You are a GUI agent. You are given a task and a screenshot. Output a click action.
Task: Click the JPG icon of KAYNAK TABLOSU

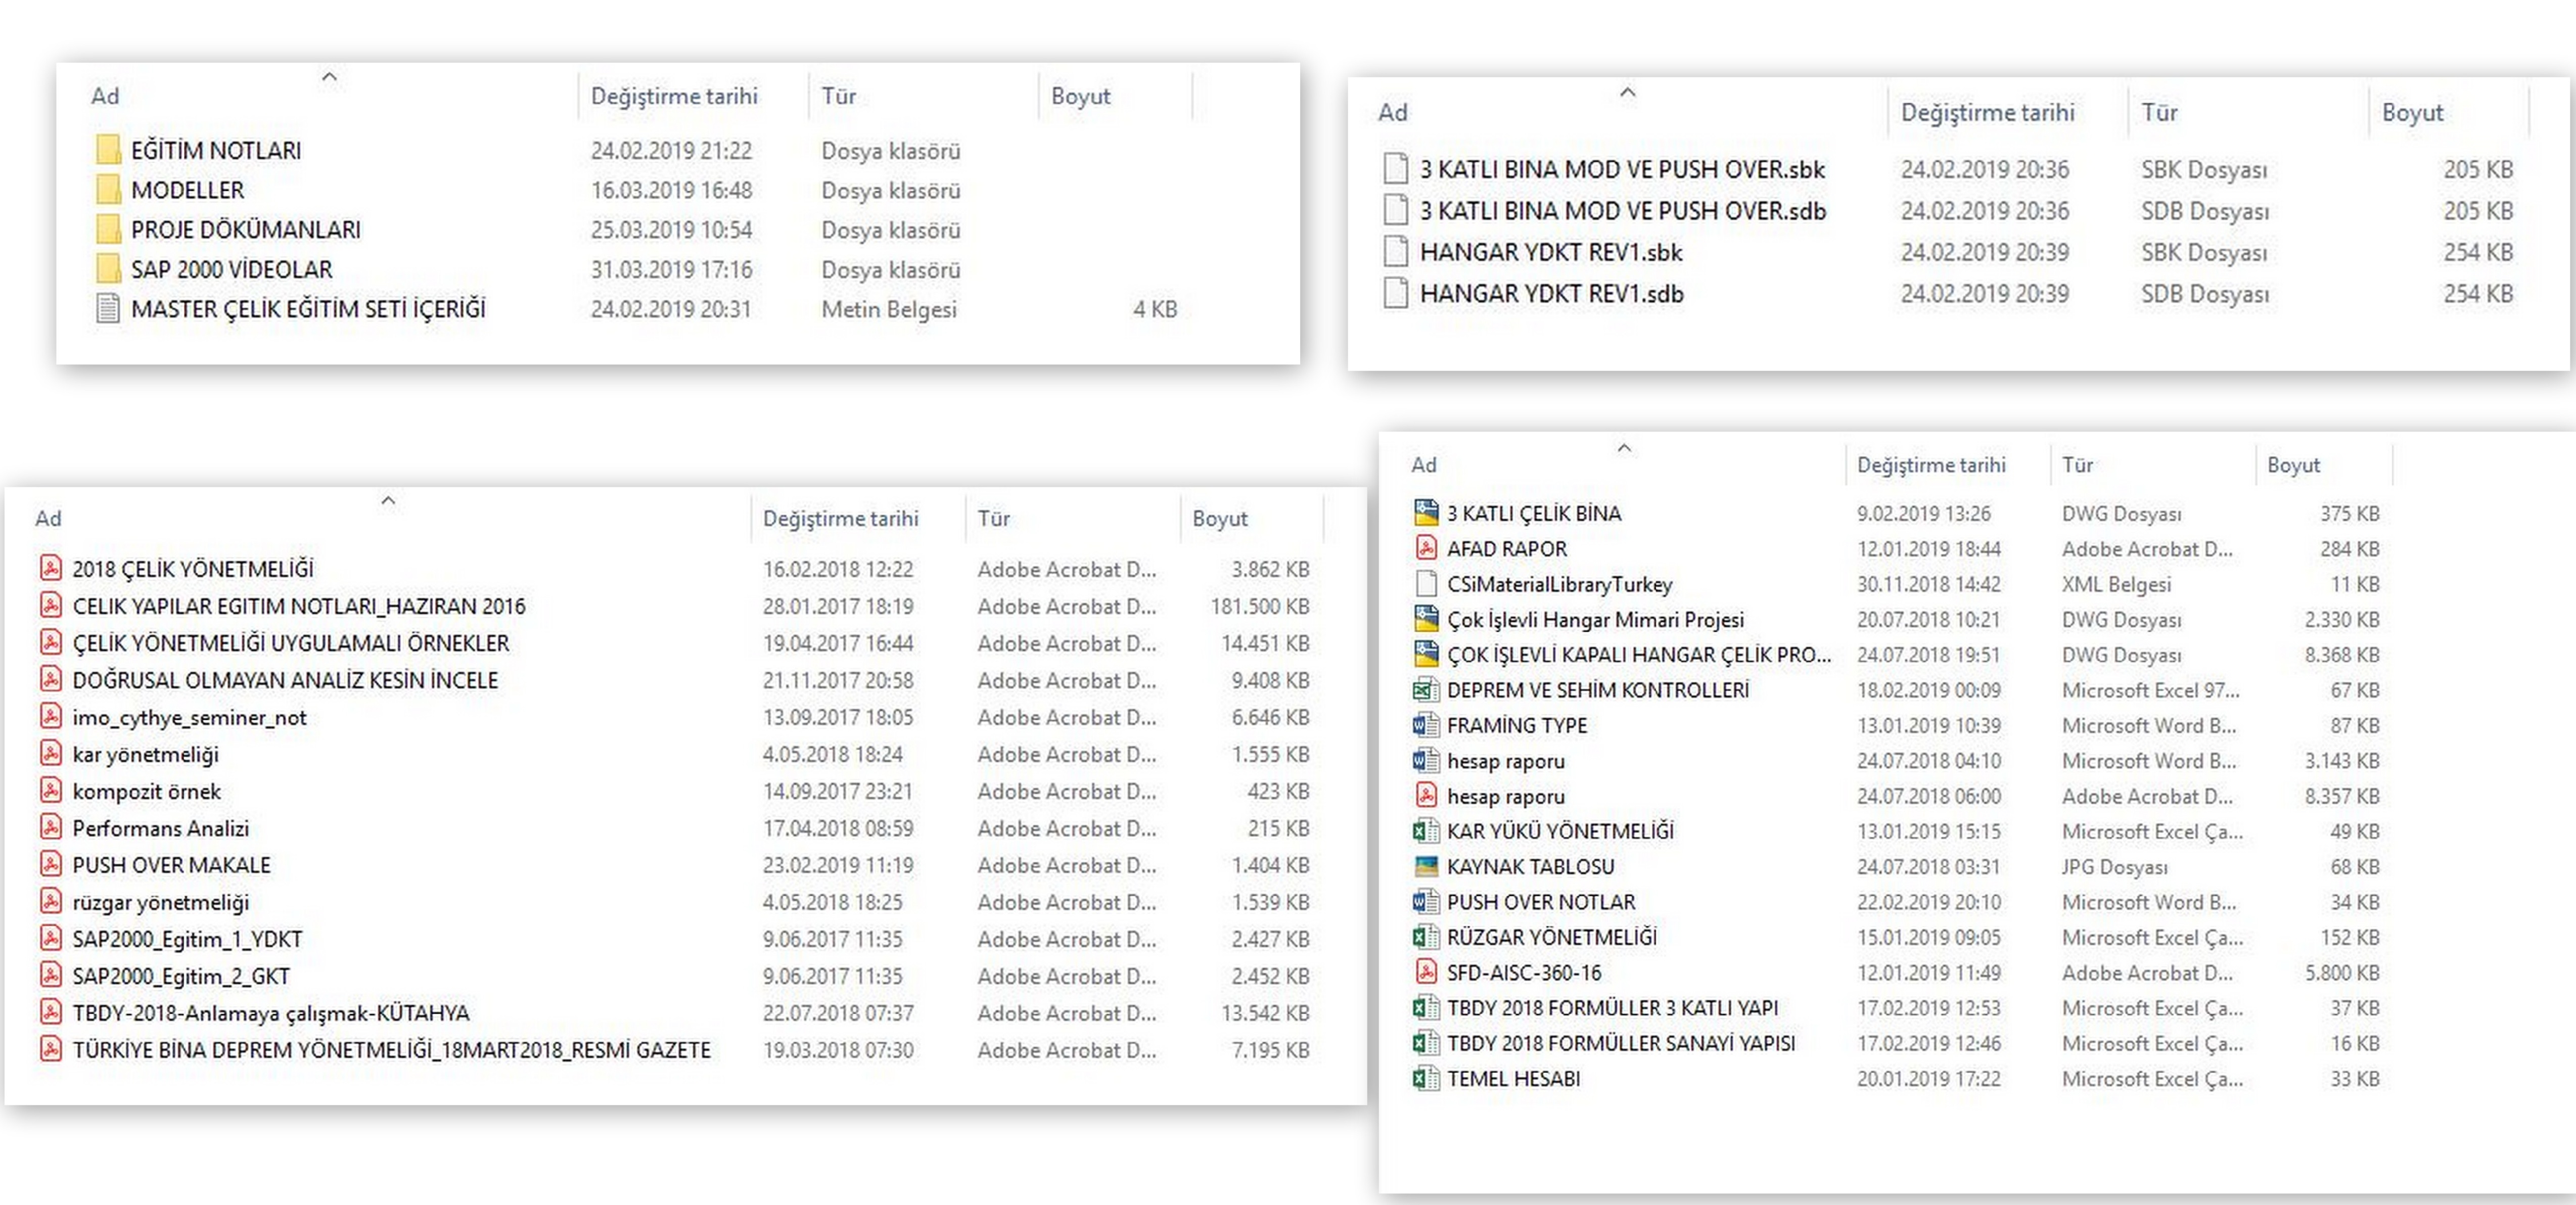point(1426,866)
